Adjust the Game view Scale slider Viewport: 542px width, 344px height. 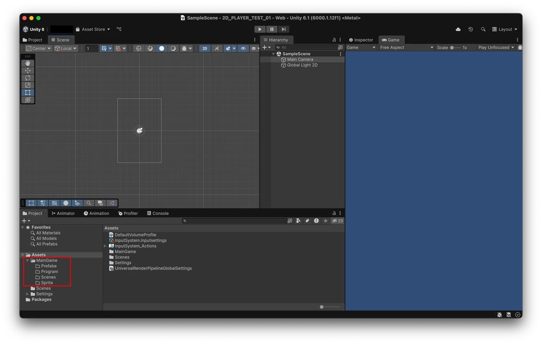[x=455, y=47]
